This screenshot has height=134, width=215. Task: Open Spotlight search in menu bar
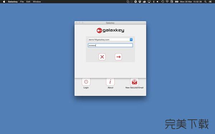click(x=205, y=2)
